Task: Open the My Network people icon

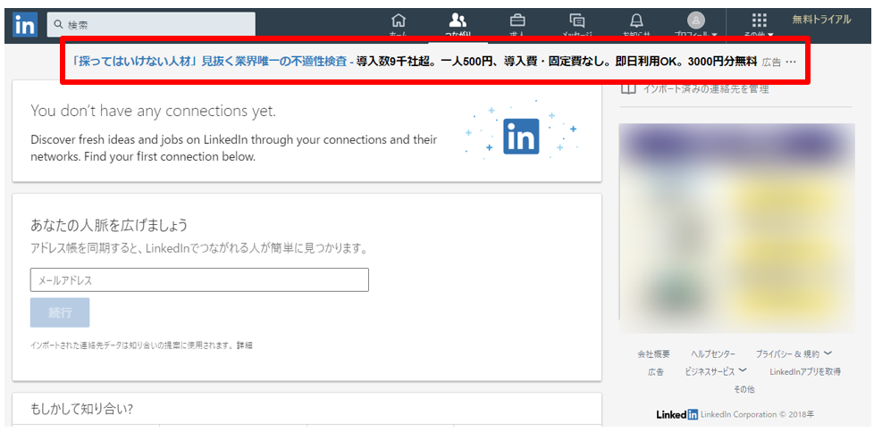Action: coord(457,21)
